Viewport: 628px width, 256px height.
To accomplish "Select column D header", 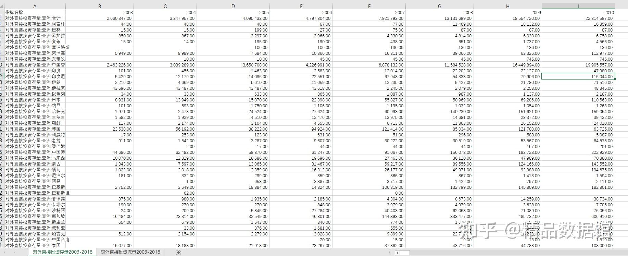I will [233, 6].
